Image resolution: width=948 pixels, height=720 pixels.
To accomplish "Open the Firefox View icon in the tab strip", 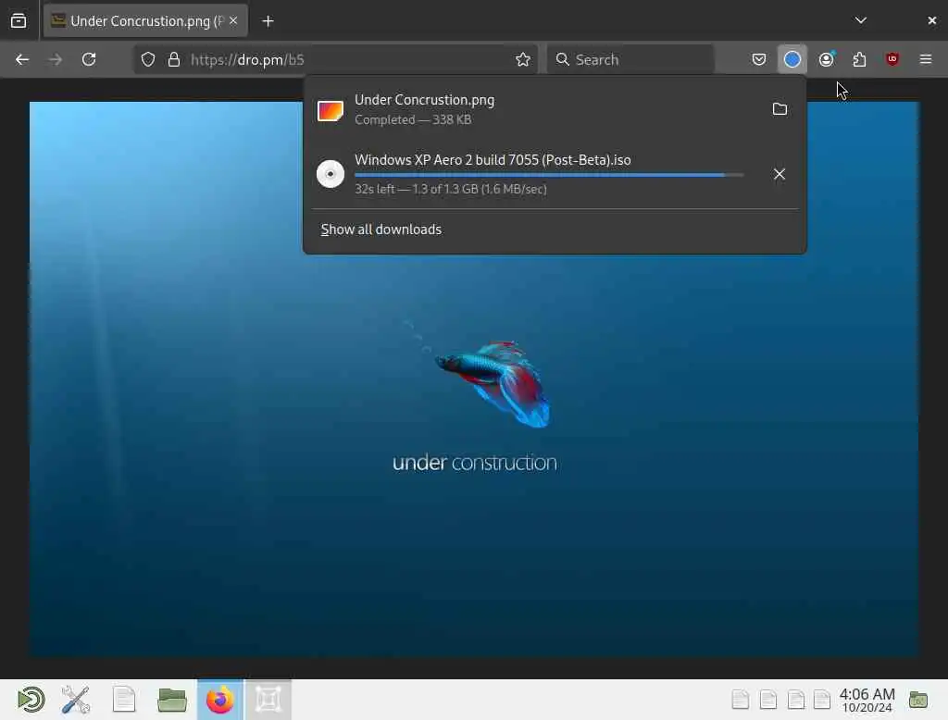I will [19, 20].
